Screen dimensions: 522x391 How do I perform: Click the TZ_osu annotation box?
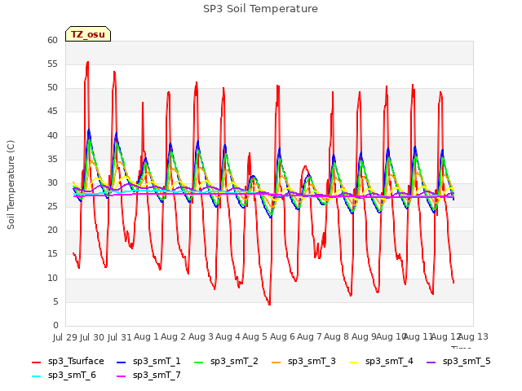pyautogui.click(x=88, y=34)
